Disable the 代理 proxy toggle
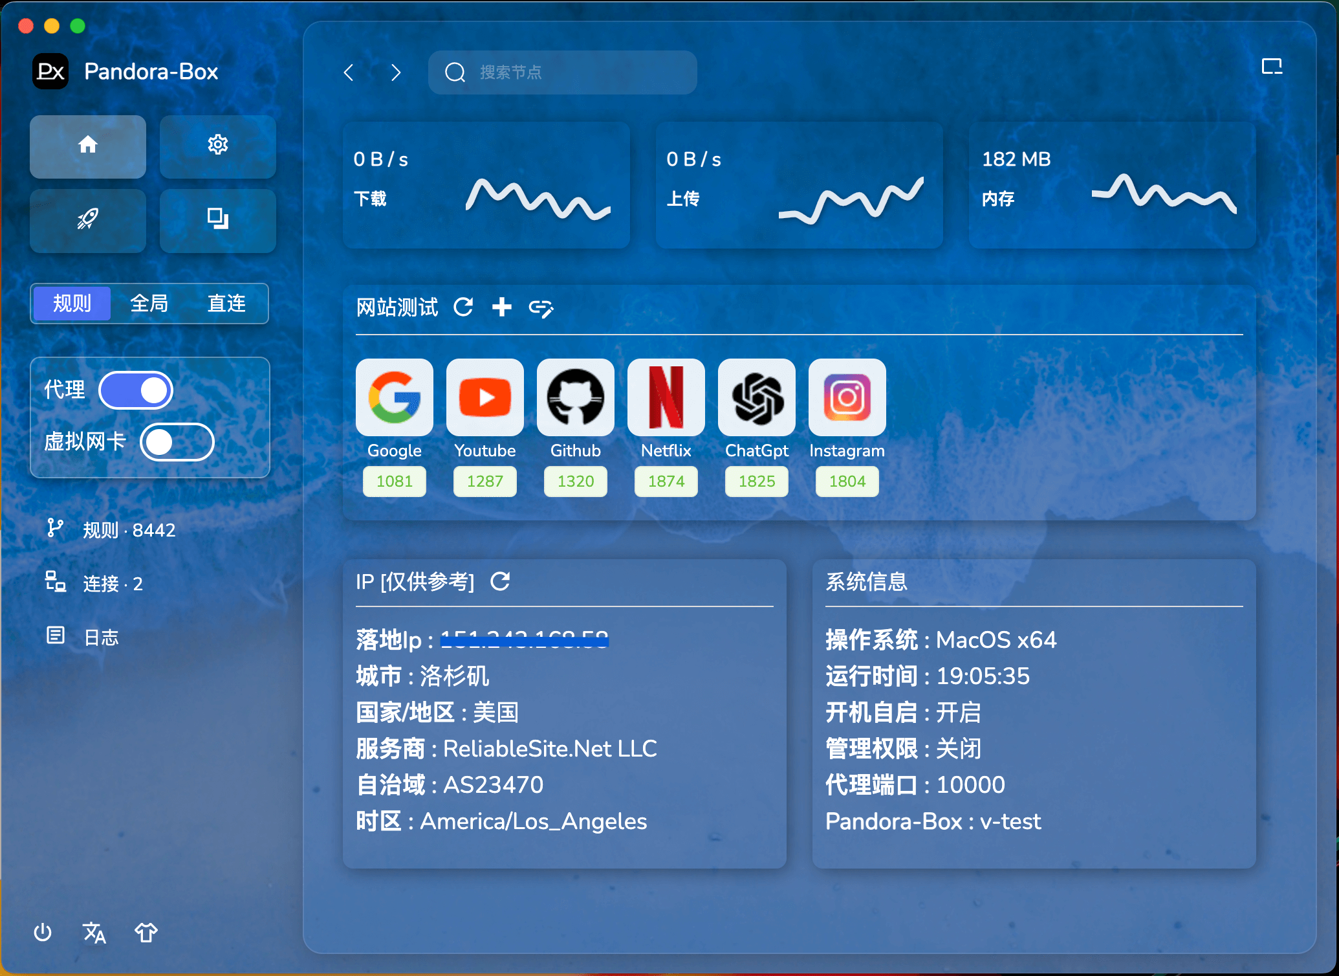1339x976 pixels. pos(136,390)
